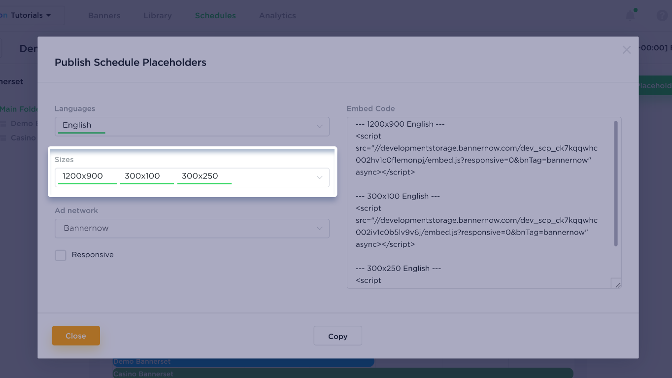This screenshot has width=672, height=378.
Task: Close the Publish Schedule Placeholders dialog with X
Action: pyautogui.click(x=626, y=50)
